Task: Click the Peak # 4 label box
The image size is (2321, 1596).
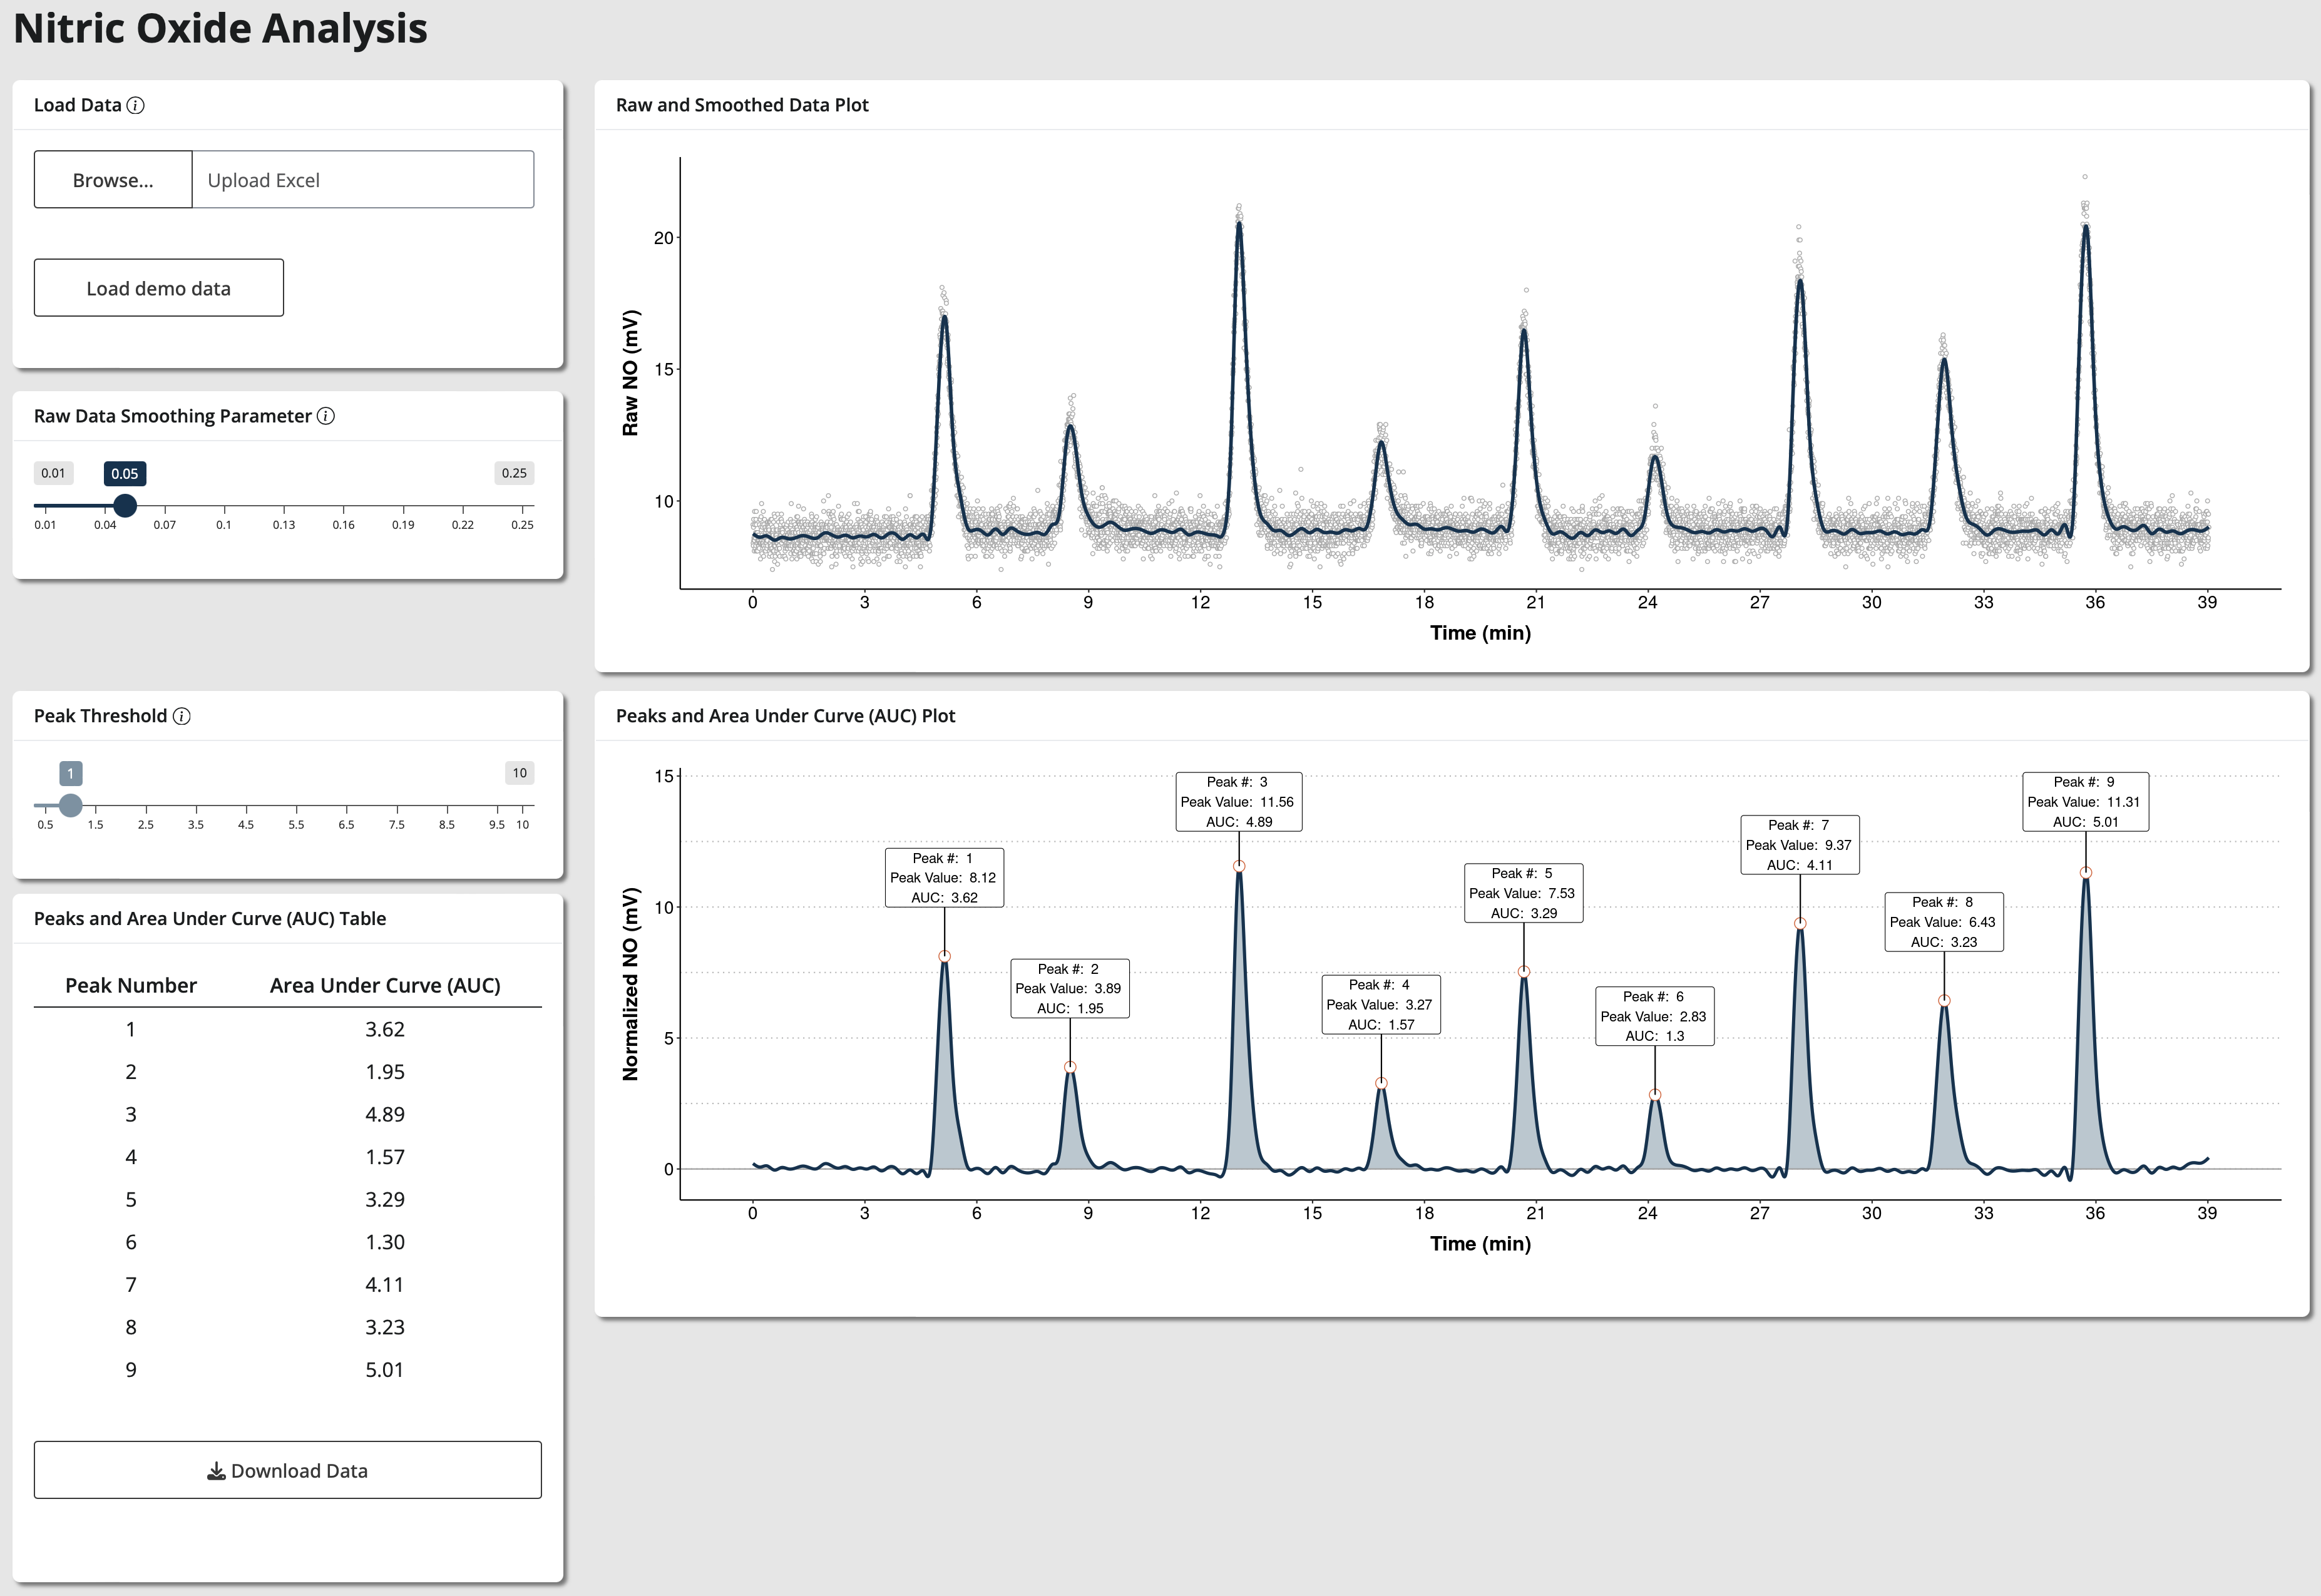Action: tap(1380, 1004)
